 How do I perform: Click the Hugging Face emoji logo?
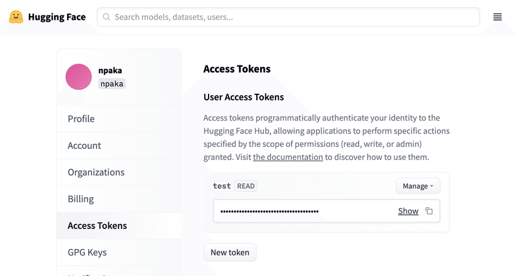(15, 17)
